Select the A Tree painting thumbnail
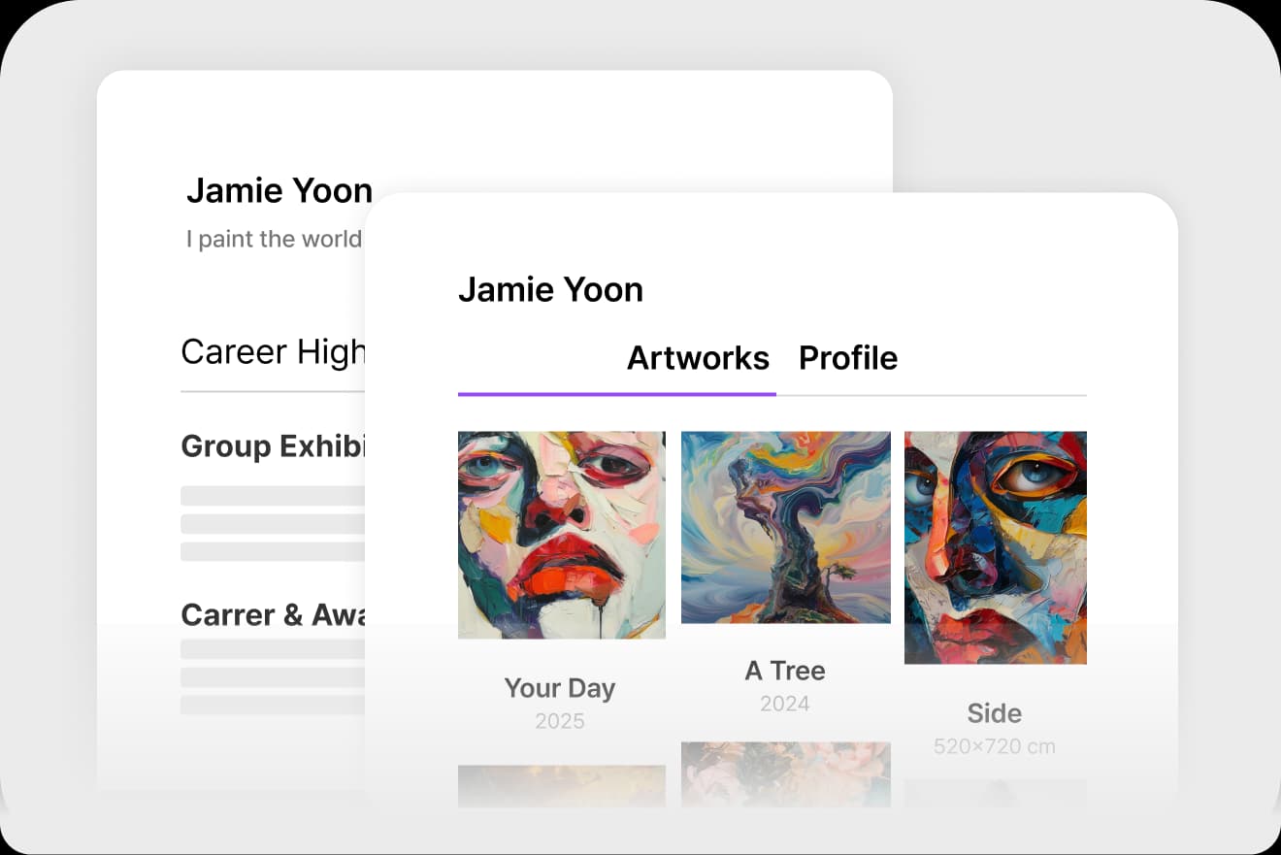The width and height of the screenshot is (1281, 855). pyautogui.click(x=785, y=527)
